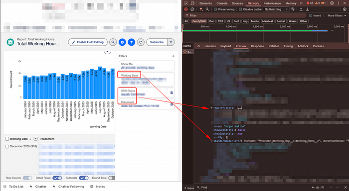
Task: Open DevTools settings gear in the top bar
Action: [x=332, y=3]
